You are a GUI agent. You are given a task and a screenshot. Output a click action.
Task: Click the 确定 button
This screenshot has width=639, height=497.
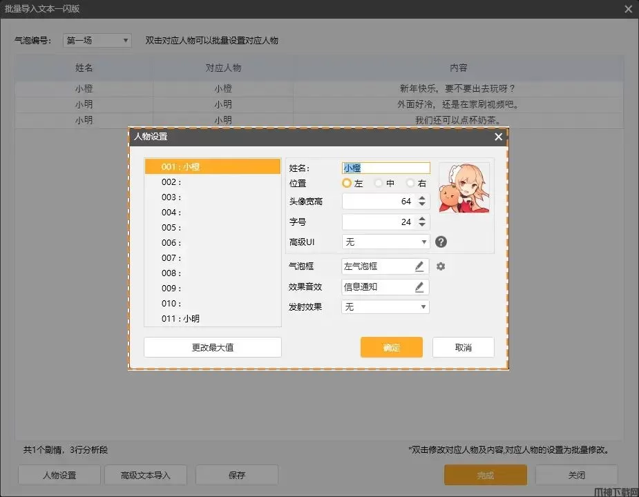coord(391,347)
